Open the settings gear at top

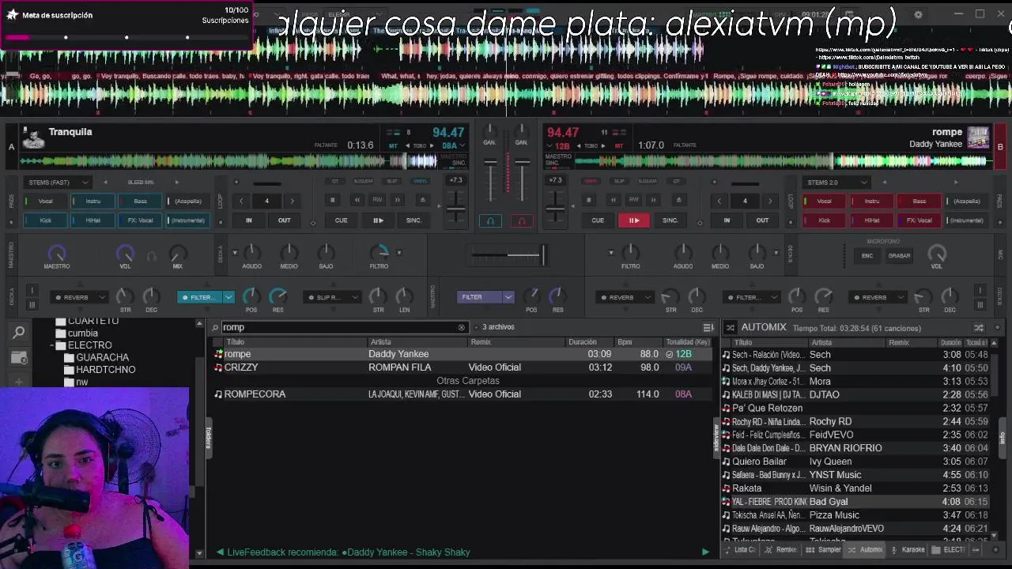click(918, 14)
